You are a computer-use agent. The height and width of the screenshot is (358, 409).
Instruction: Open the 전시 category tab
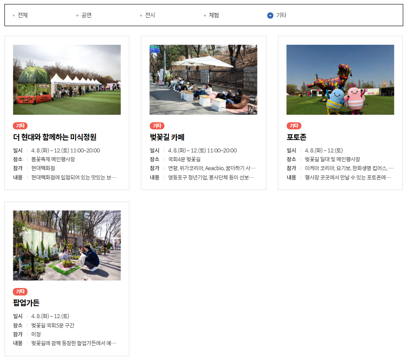pos(149,15)
